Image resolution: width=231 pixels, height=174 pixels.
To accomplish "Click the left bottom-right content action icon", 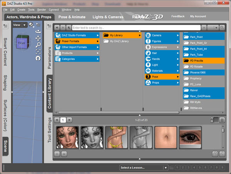I will click(215, 154).
